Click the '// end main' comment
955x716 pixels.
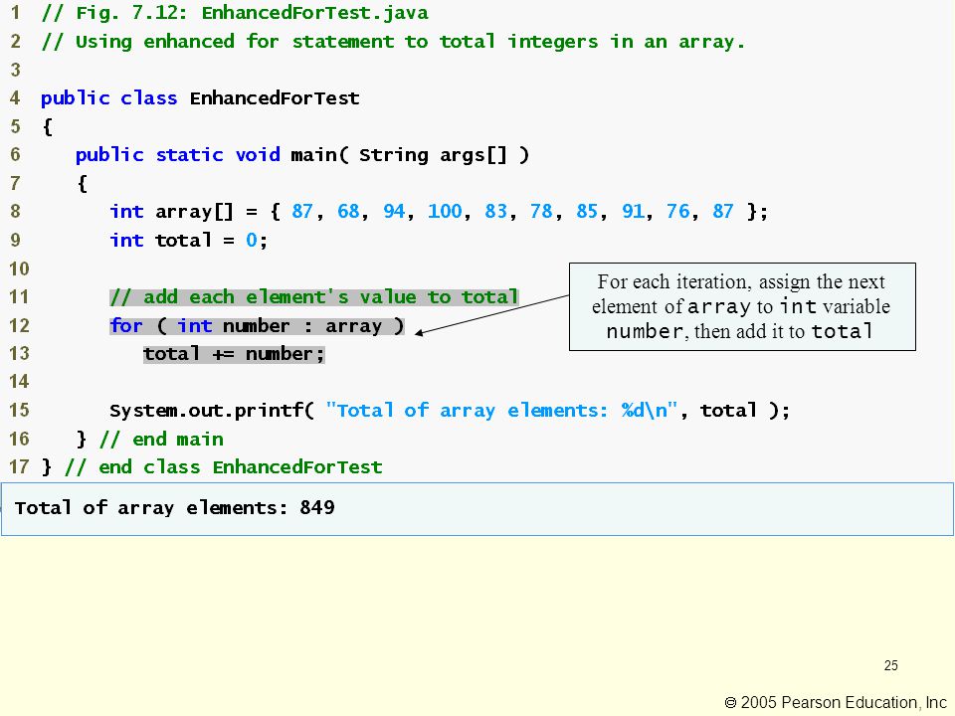click(161, 439)
